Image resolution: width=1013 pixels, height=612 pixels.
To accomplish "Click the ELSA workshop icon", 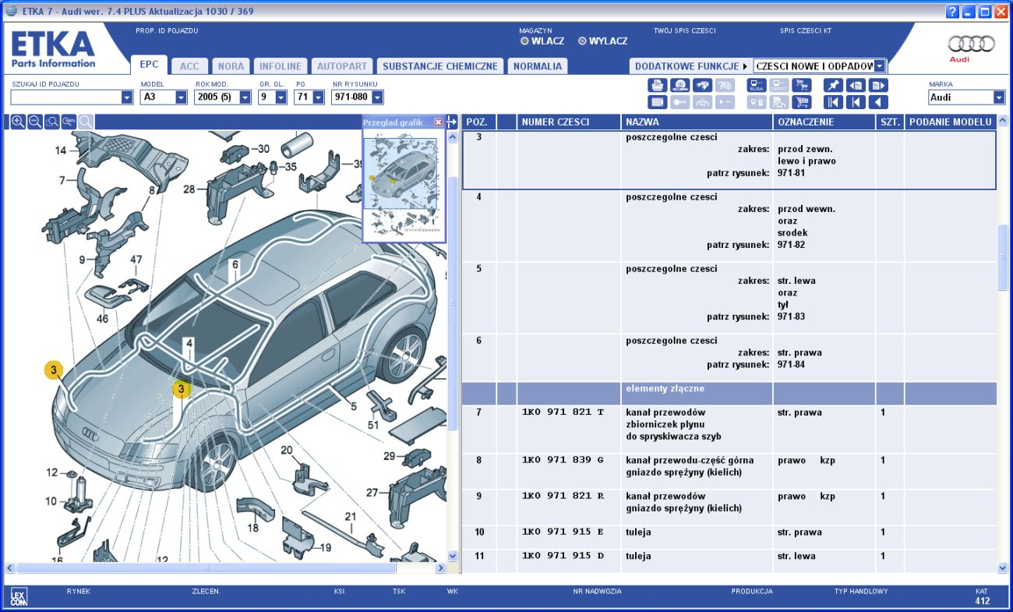I will point(757,85).
